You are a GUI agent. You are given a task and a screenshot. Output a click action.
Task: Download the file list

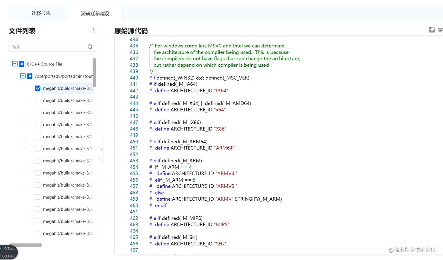pos(93,30)
